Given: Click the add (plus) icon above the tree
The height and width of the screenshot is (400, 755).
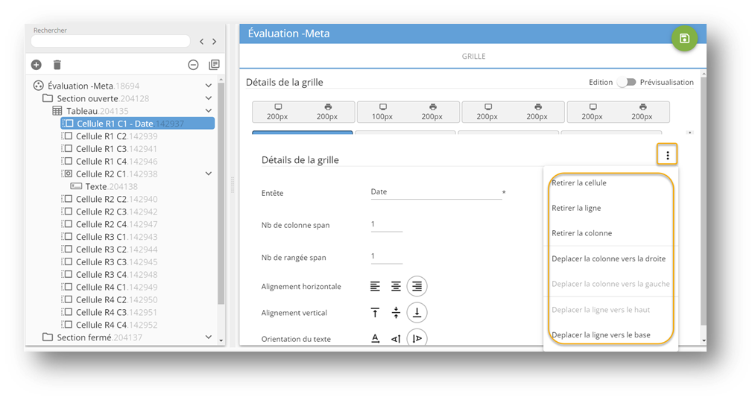Looking at the screenshot, I should (x=36, y=66).
